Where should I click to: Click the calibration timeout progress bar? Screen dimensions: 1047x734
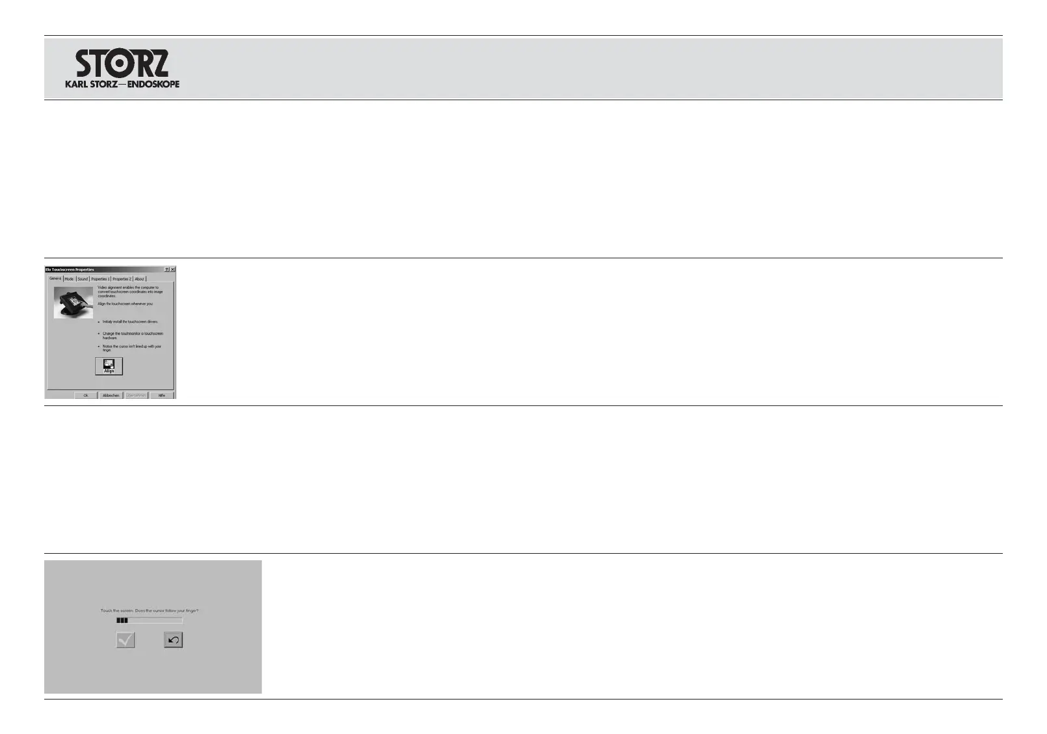pyautogui.click(x=150, y=621)
